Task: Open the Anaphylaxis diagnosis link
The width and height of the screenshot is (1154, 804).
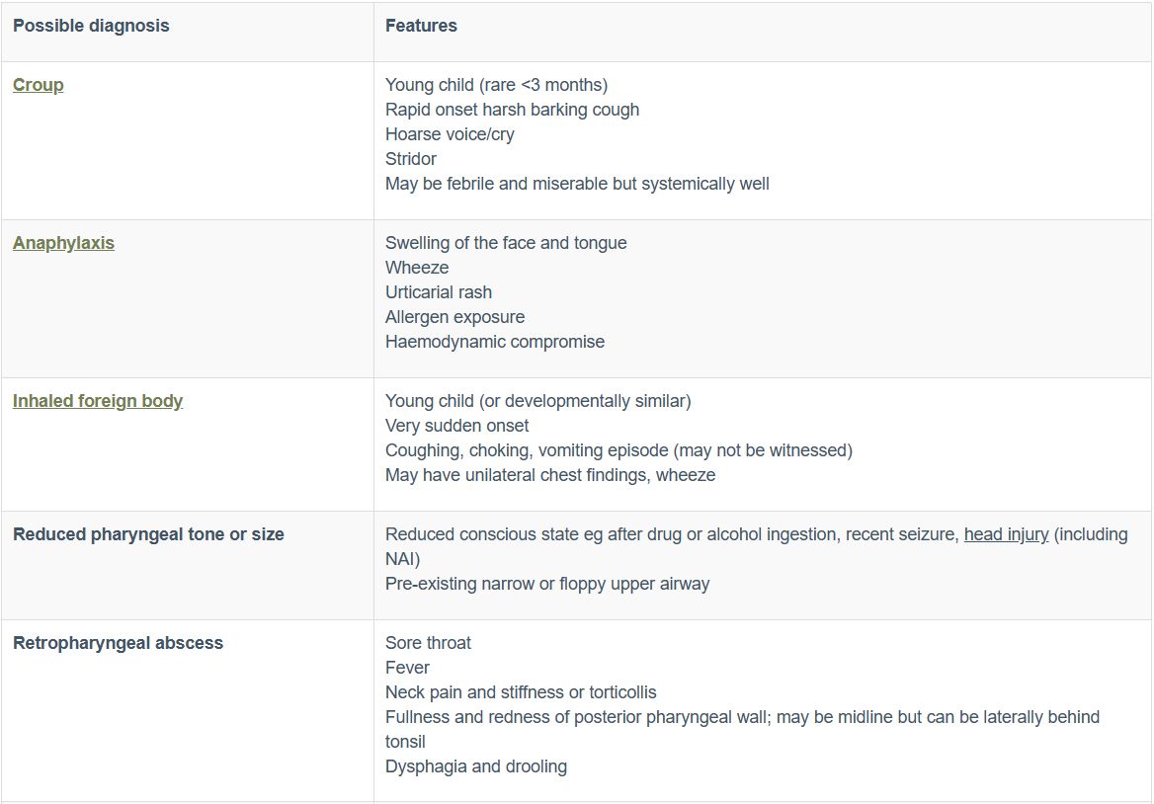Action: pos(63,243)
